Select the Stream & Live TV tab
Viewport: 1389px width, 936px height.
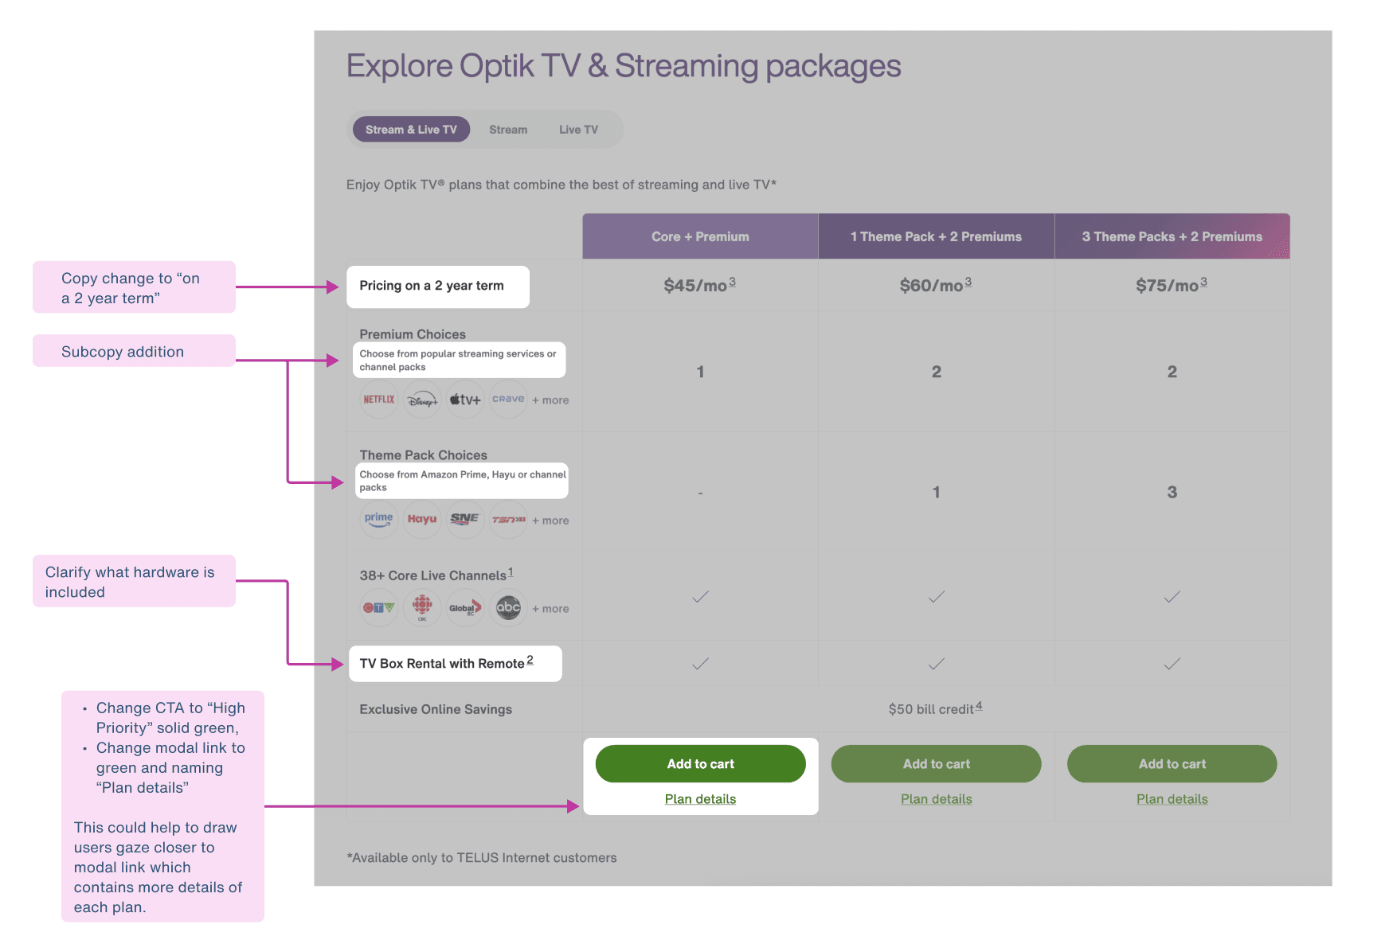pos(411,130)
